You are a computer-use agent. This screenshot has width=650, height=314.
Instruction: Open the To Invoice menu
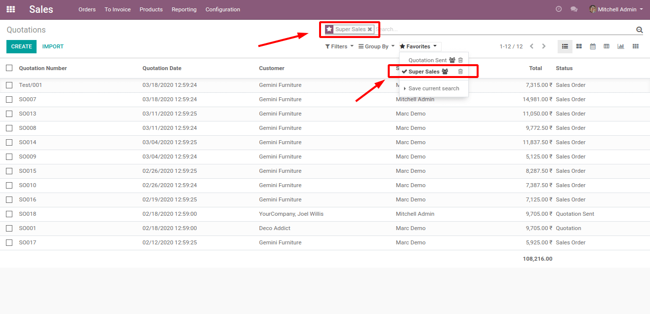tap(118, 9)
